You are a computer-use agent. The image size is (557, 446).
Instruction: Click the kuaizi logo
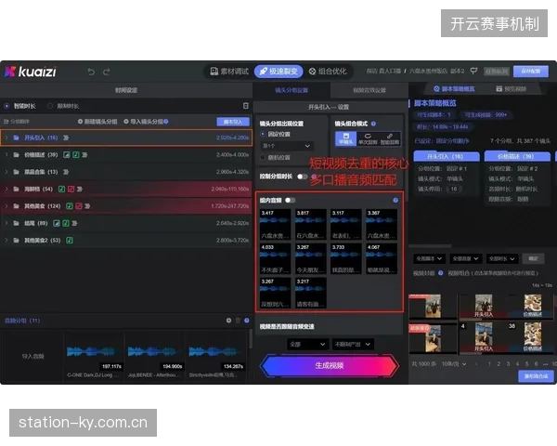click(31, 72)
